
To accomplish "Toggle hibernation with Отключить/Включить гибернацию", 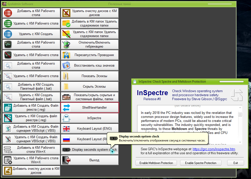I will coord(90,44).
